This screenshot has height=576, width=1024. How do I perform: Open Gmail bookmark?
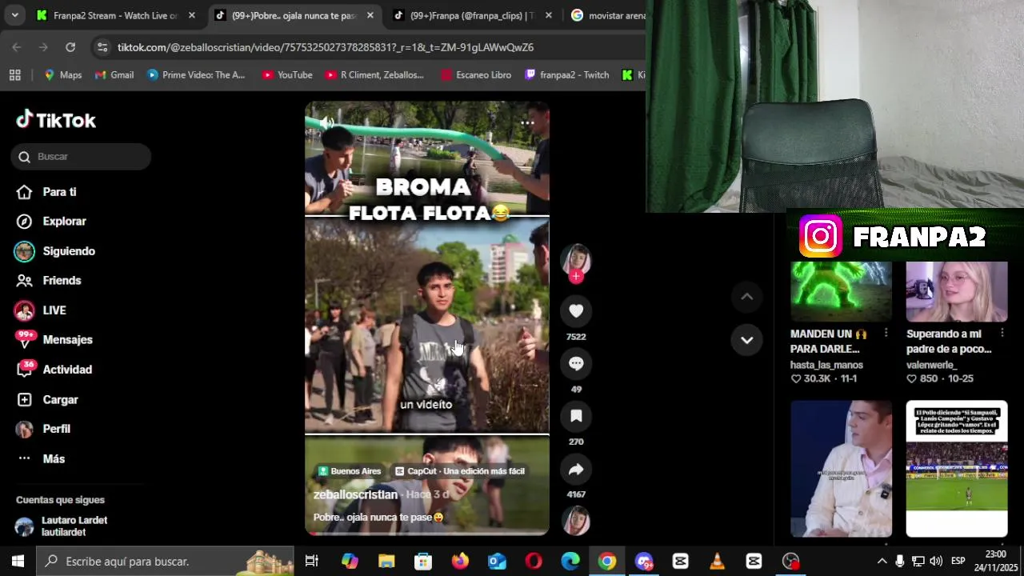click(114, 74)
